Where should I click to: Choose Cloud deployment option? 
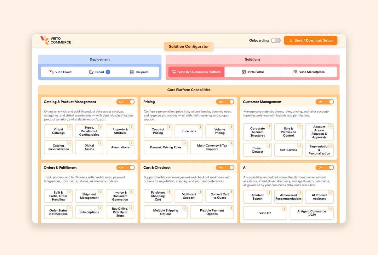pyautogui.click(x=100, y=72)
